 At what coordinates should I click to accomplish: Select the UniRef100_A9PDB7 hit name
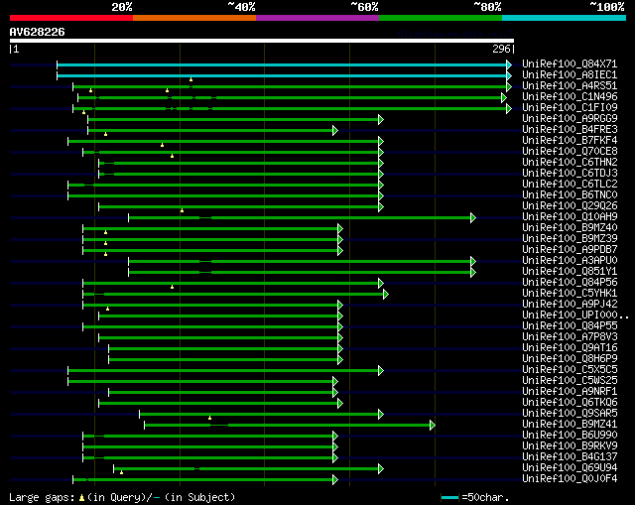pyautogui.click(x=570, y=250)
